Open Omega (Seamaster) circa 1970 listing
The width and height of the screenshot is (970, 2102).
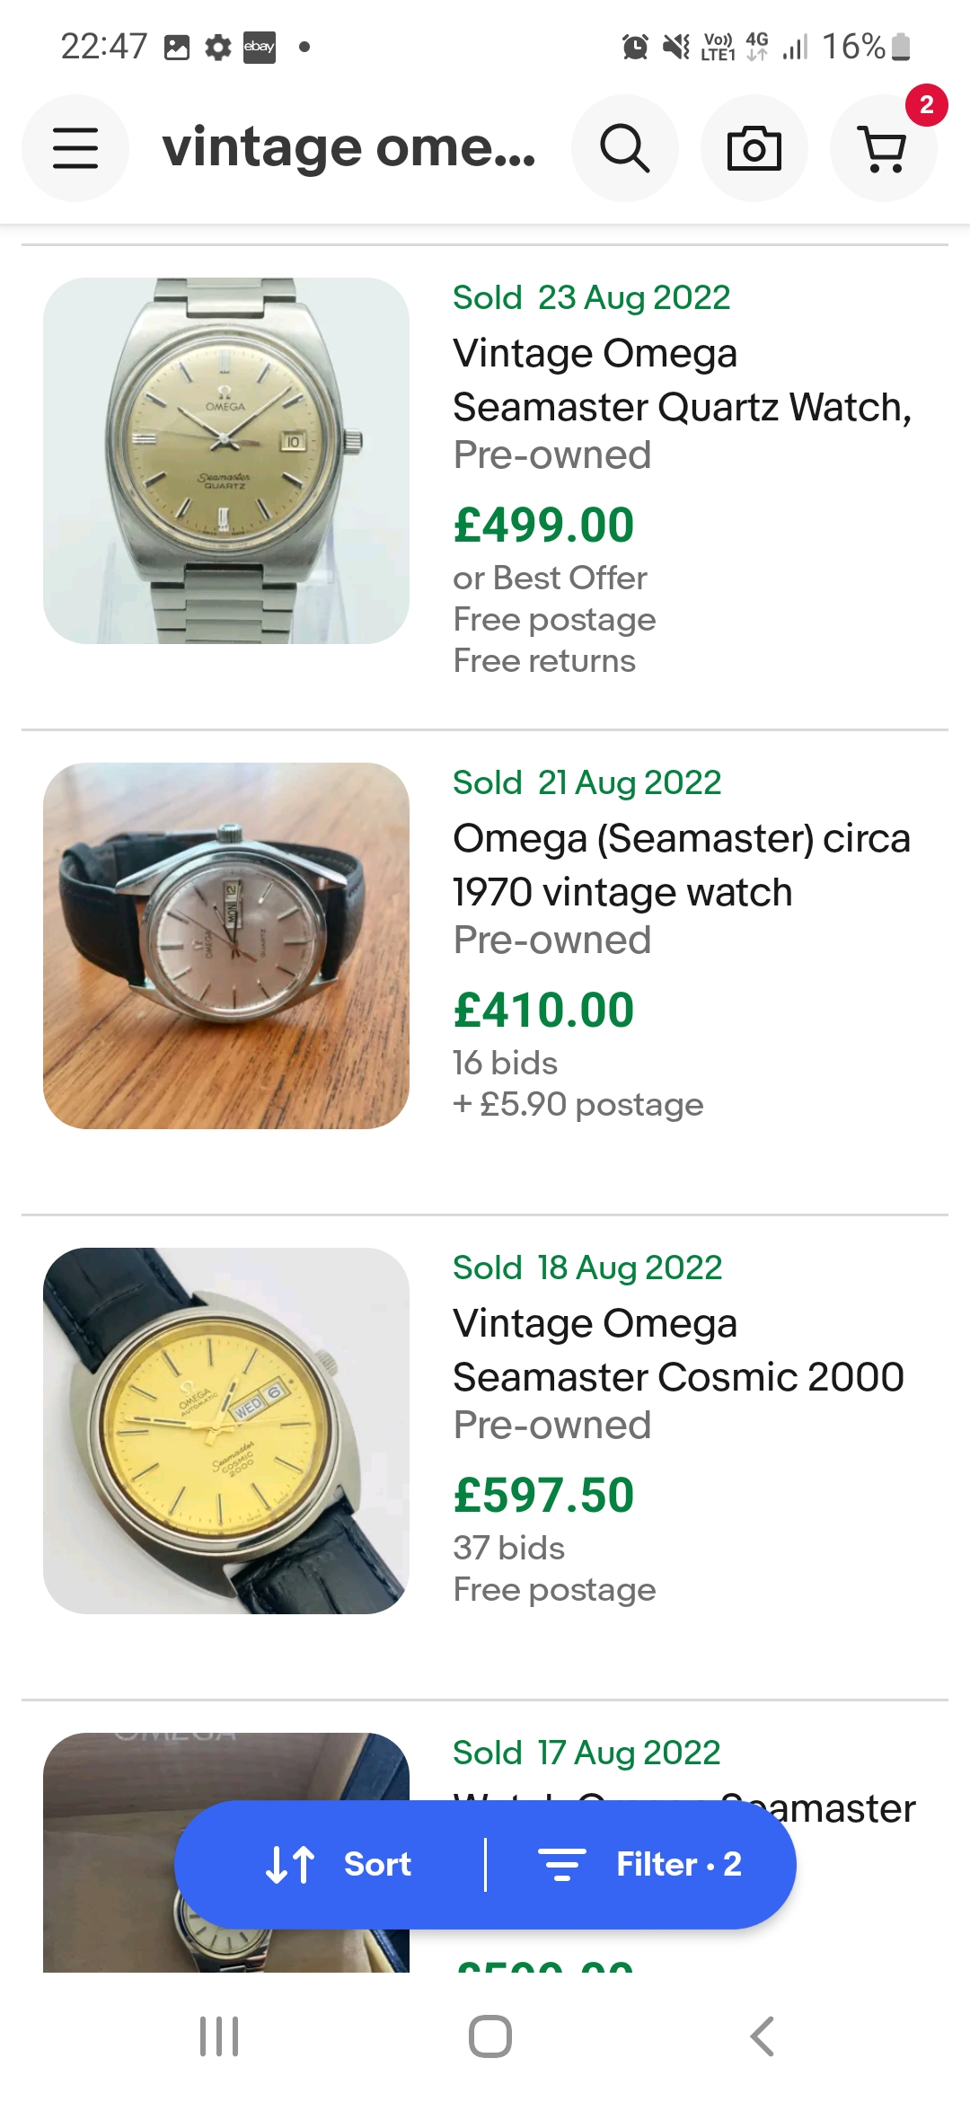tap(681, 865)
